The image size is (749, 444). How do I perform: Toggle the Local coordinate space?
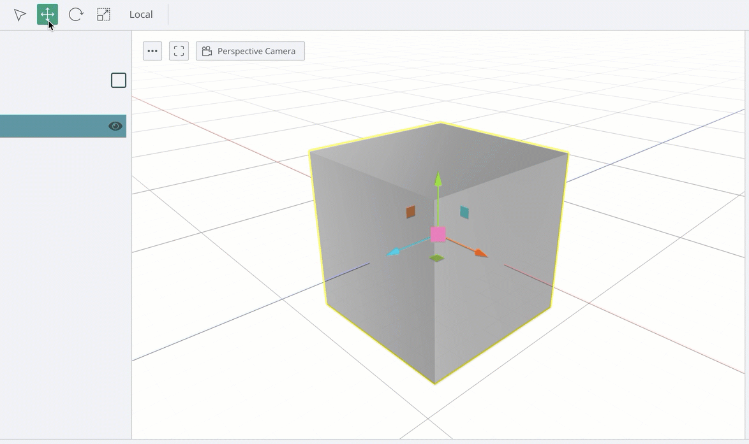[141, 15]
